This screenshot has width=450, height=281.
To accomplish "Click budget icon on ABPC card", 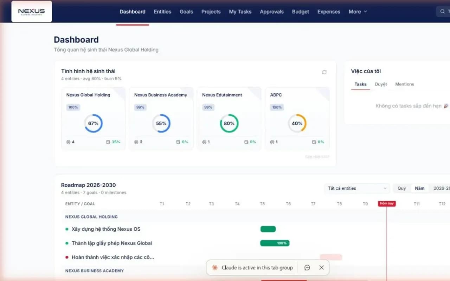I will click(x=314, y=142).
